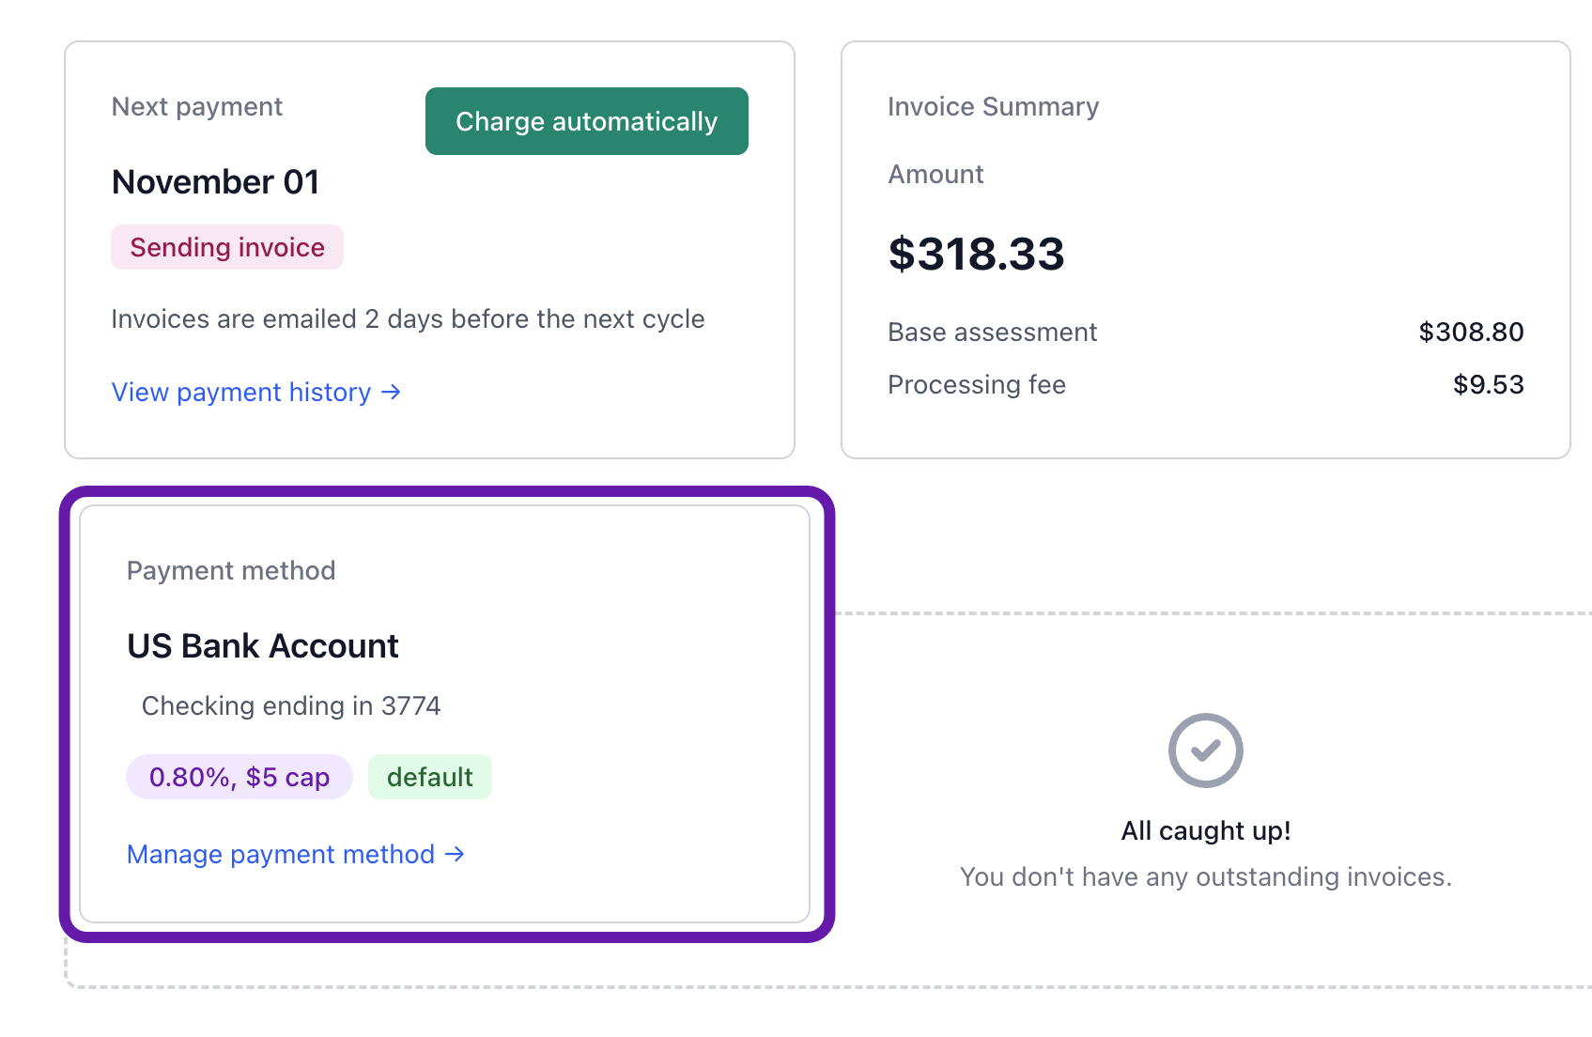Screen dimensions: 1592x1037
Task: Open Manage payment method
Action: 284,855
